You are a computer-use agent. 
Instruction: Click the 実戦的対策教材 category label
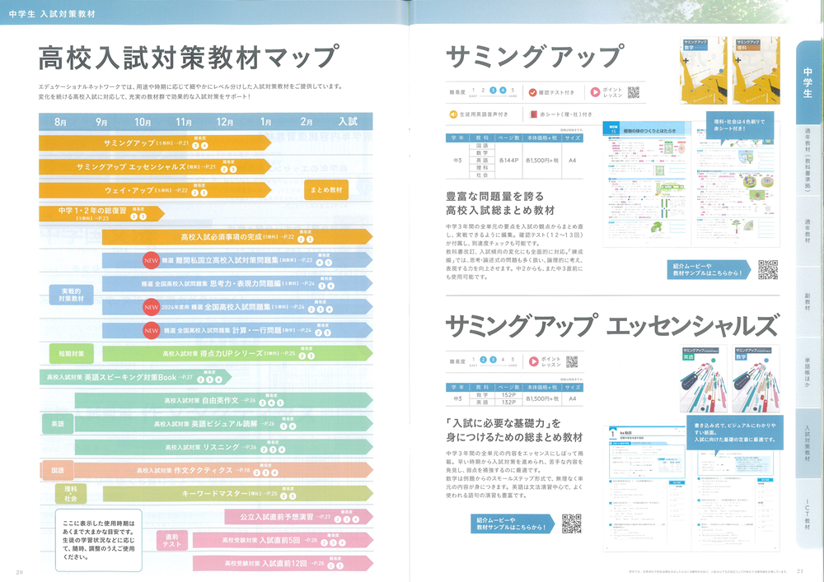[71, 295]
